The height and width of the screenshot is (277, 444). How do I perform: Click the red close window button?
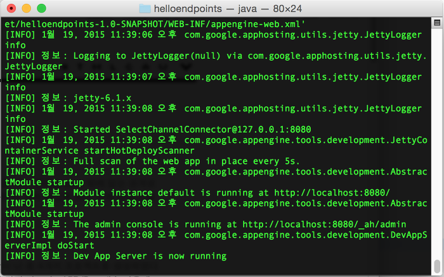11,8
